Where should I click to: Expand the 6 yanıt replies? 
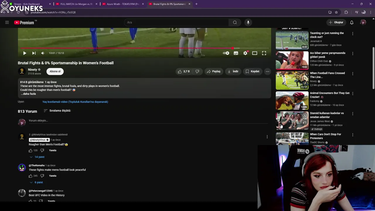tap(36, 182)
